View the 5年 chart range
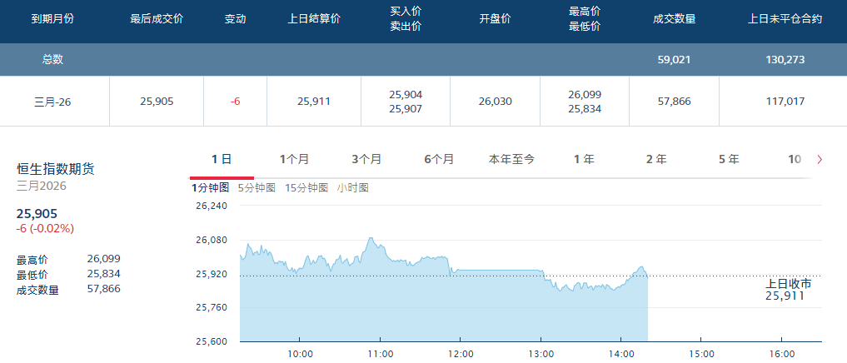 pos(729,159)
